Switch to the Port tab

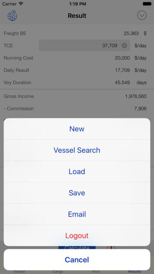(x=96, y=272)
